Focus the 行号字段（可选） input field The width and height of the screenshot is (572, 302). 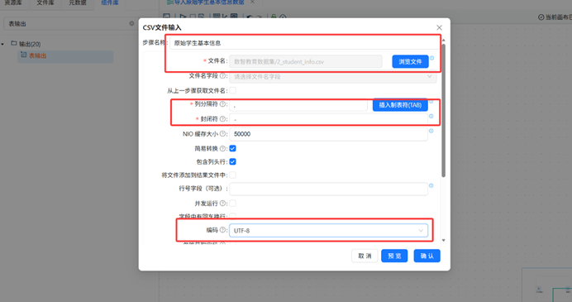click(328, 189)
